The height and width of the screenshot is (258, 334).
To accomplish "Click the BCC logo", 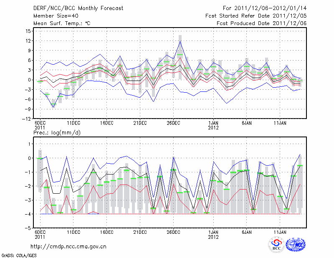I will 276,245.
